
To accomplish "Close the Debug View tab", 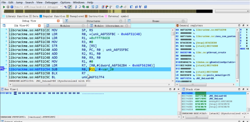I will pos(58,21).
